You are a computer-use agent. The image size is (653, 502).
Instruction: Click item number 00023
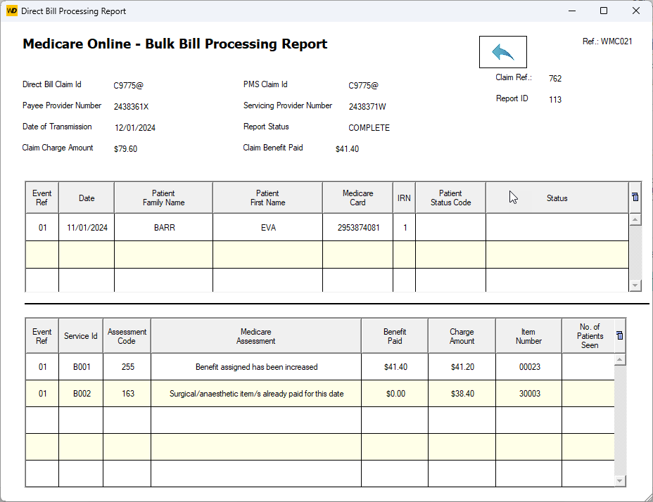click(529, 367)
